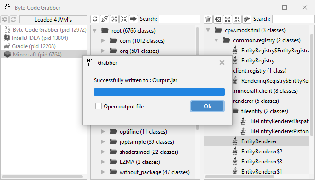Expand the without_package (47 classes) folder
315x180 pixels.
[103, 172]
